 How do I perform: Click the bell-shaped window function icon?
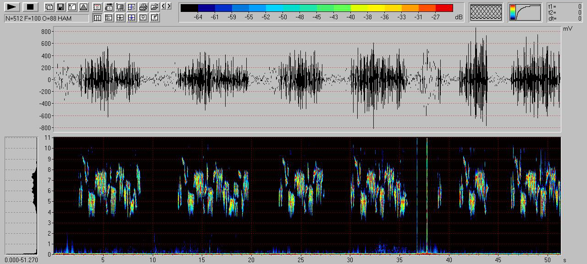[83, 7]
